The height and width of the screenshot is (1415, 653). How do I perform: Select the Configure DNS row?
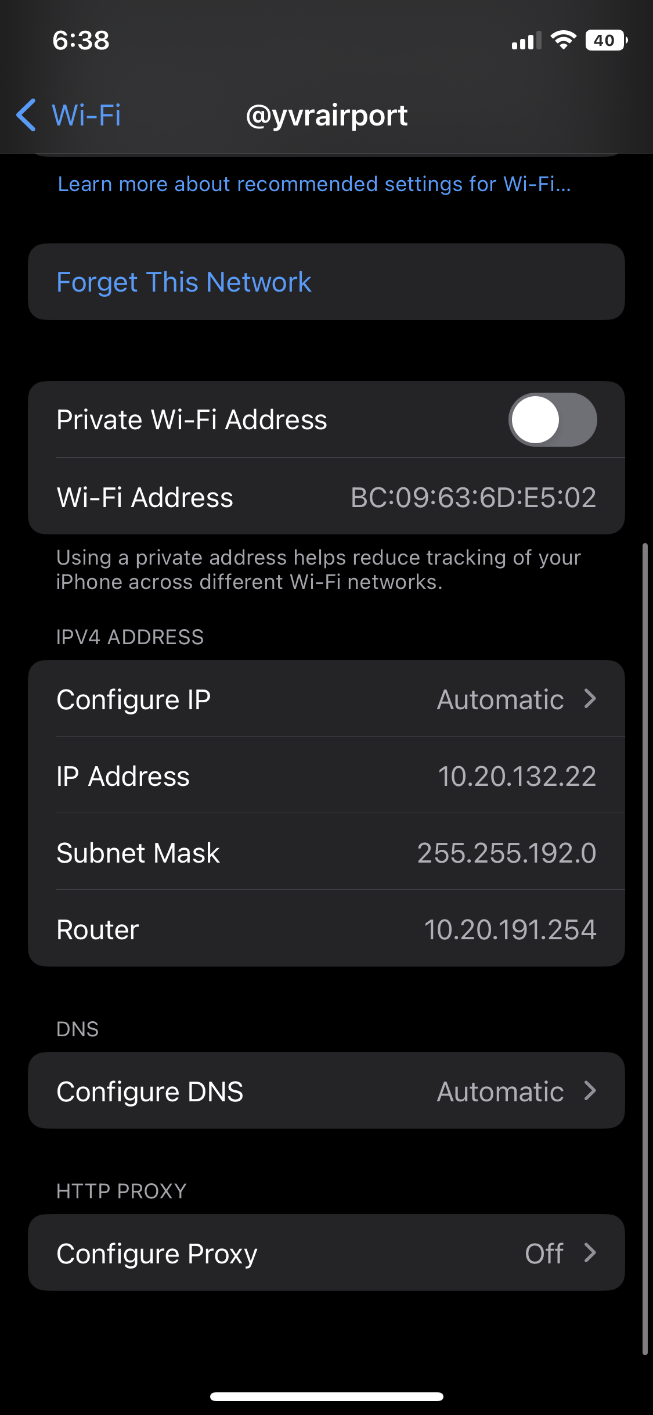tap(326, 1091)
